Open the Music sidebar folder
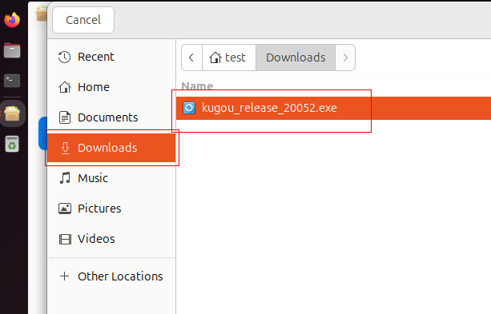Screen dimensions: 491x314 coord(111,178)
